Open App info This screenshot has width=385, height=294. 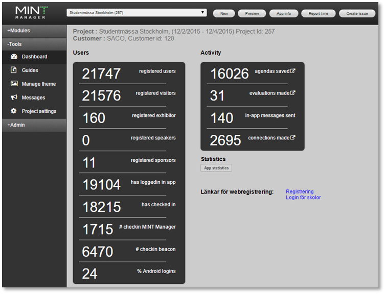coord(284,13)
